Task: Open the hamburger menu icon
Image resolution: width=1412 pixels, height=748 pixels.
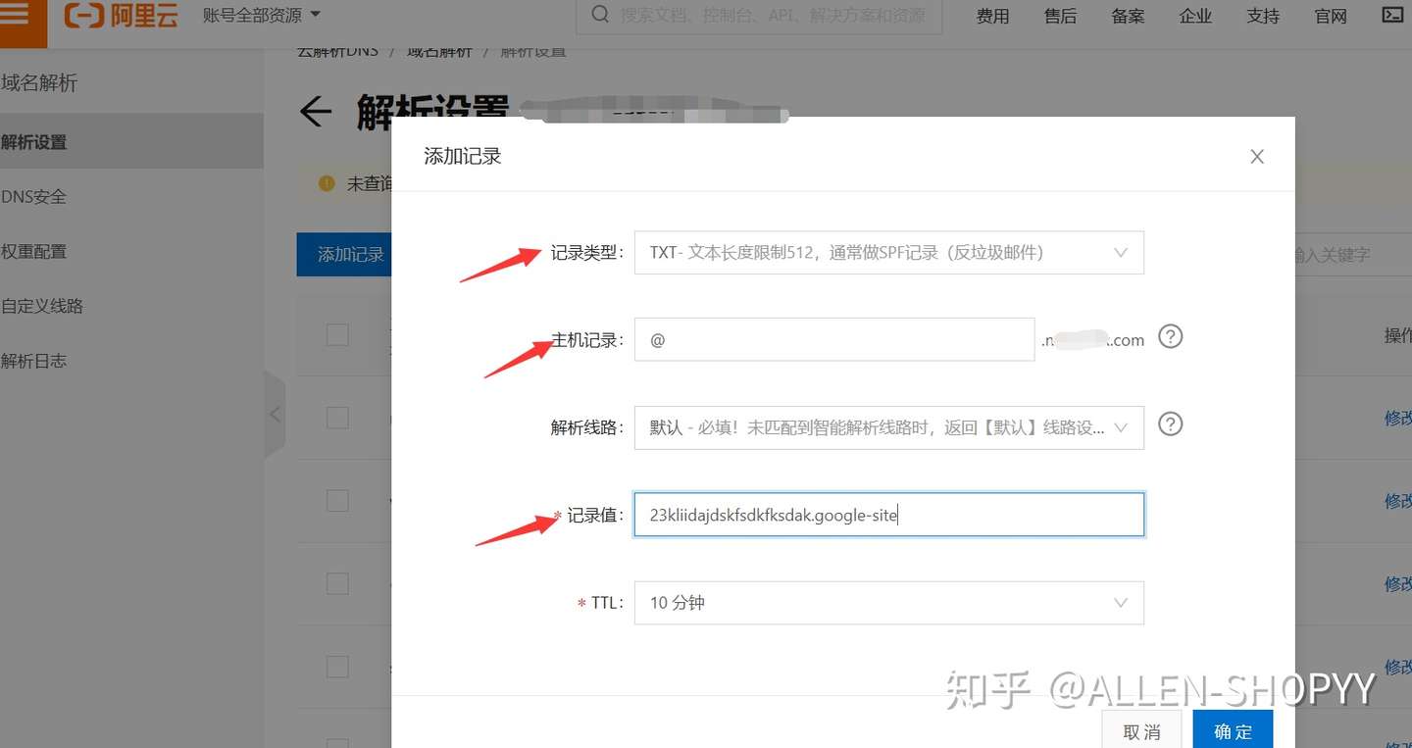Action: click(16, 14)
